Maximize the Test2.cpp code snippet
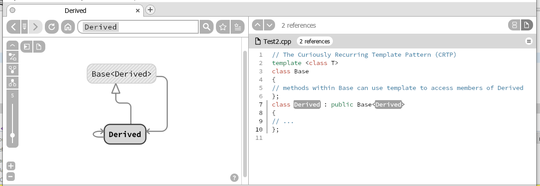Image resolution: width=540 pixels, height=186 pixels. click(528, 41)
